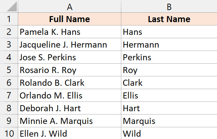Select row 1 header
The height and width of the screenshot is (139, 217).
tap(9, 19)
